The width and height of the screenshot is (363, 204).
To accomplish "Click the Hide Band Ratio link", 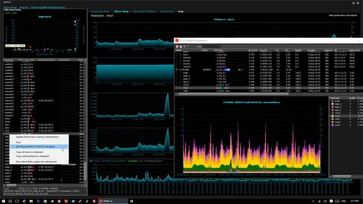I will (12, 10).
